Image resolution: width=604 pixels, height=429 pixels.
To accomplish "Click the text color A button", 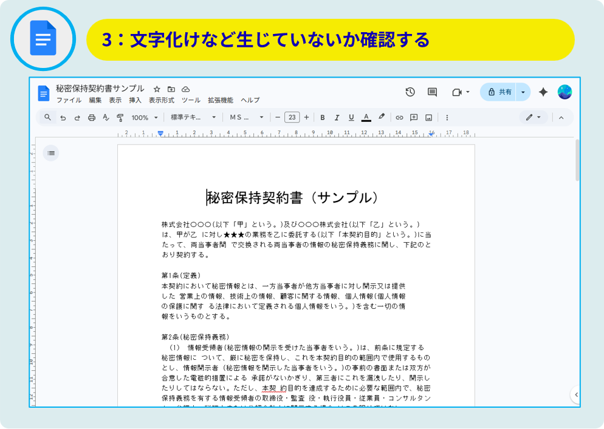I will (x=366, y=118).
